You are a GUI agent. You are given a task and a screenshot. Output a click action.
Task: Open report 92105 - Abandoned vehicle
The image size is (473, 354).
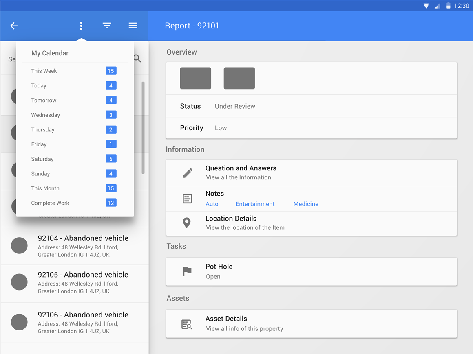[75, 284]
